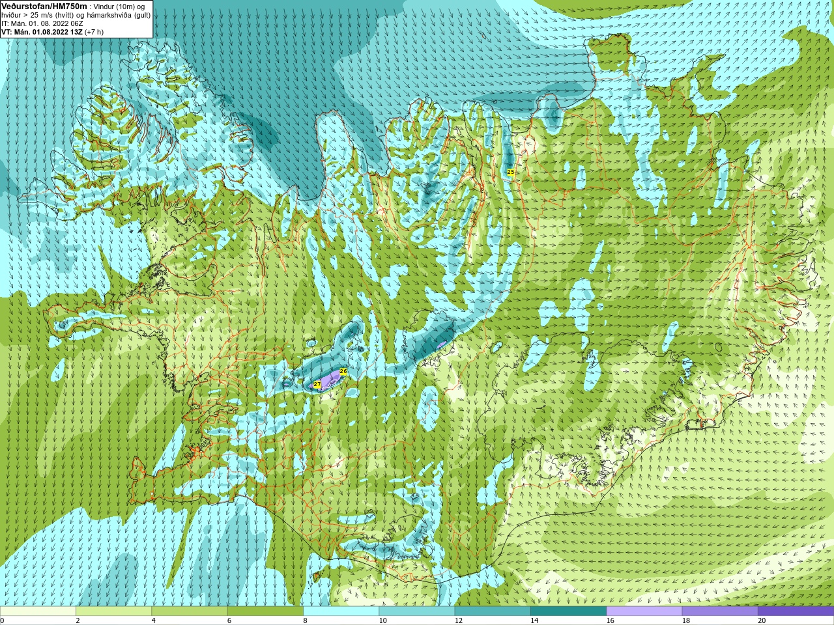Click the legend tick label '0'
This screenshot has height=625, width=834.
pos(3,620)
